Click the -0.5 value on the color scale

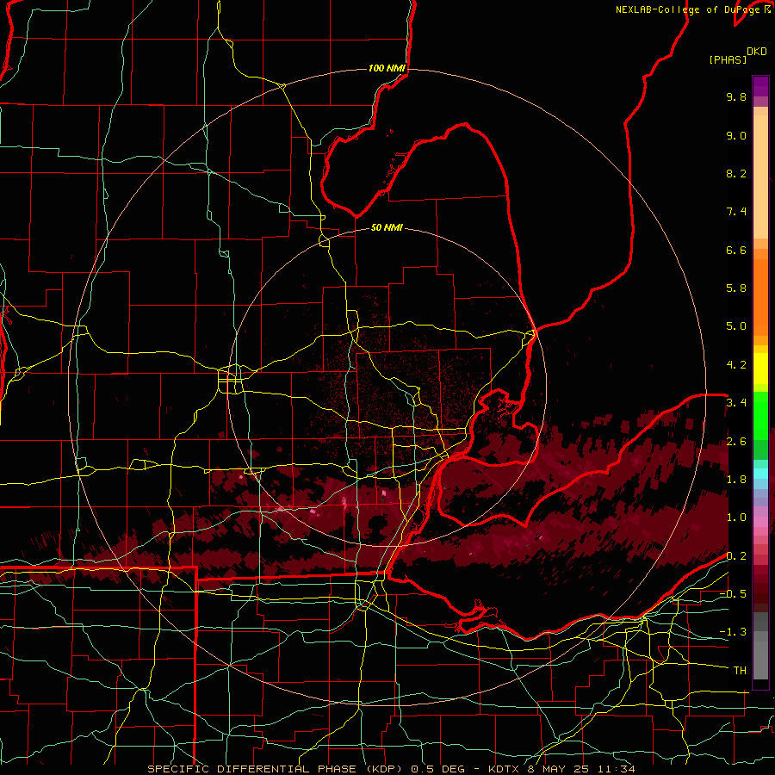click(733, 594)
